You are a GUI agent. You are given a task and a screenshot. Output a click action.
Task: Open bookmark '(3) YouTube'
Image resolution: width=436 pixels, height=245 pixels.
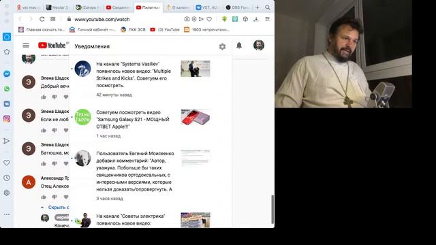(x=165, y=29)
